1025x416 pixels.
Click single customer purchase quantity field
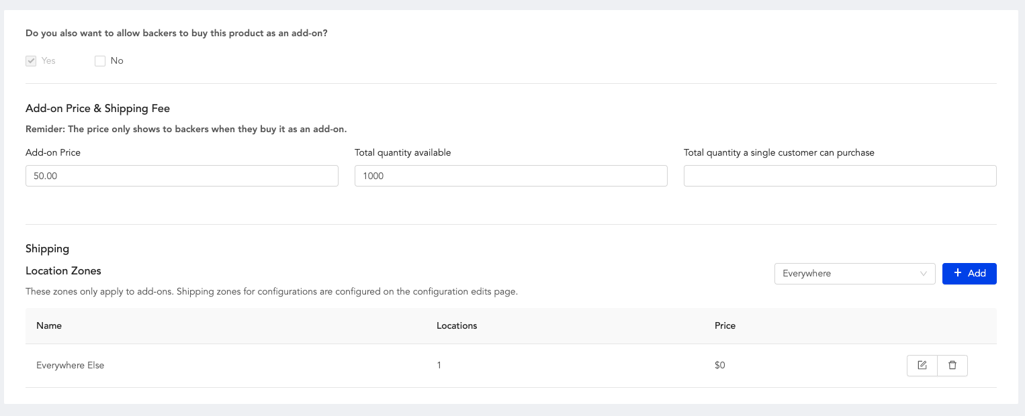[840, 176]
